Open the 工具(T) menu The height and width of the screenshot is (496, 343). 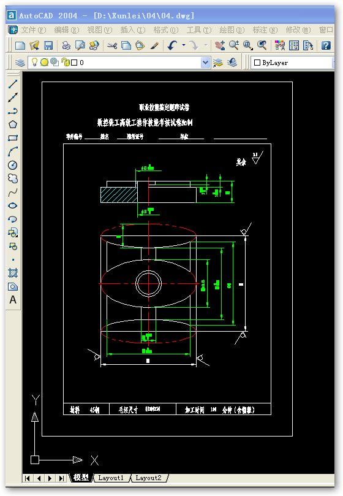pyautogui.click(x=199, y=30)
